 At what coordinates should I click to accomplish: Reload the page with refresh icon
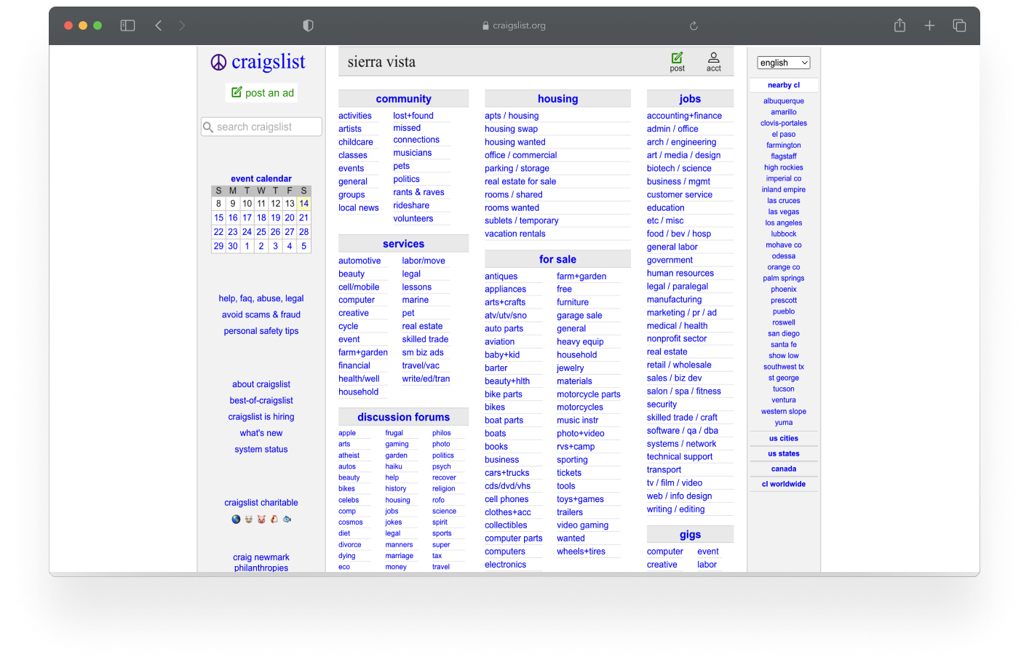click(x=694, y=25)
